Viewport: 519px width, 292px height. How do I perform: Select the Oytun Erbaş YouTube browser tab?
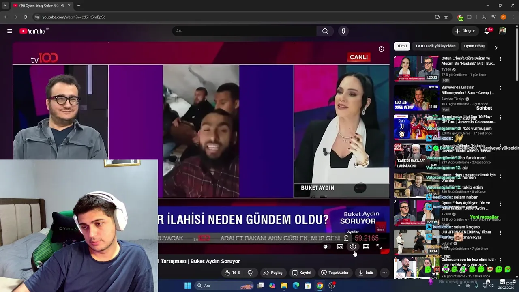[x=42, y=6]
